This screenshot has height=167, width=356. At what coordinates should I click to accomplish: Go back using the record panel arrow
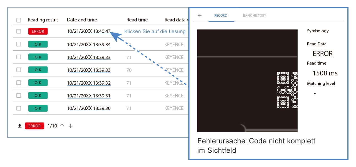pyautogui.click(x=199, y=16)
